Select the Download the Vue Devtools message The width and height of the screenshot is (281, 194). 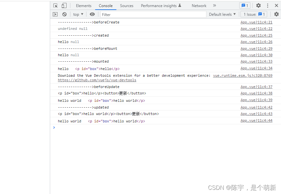pyautogui.click(x=134, y=75)
